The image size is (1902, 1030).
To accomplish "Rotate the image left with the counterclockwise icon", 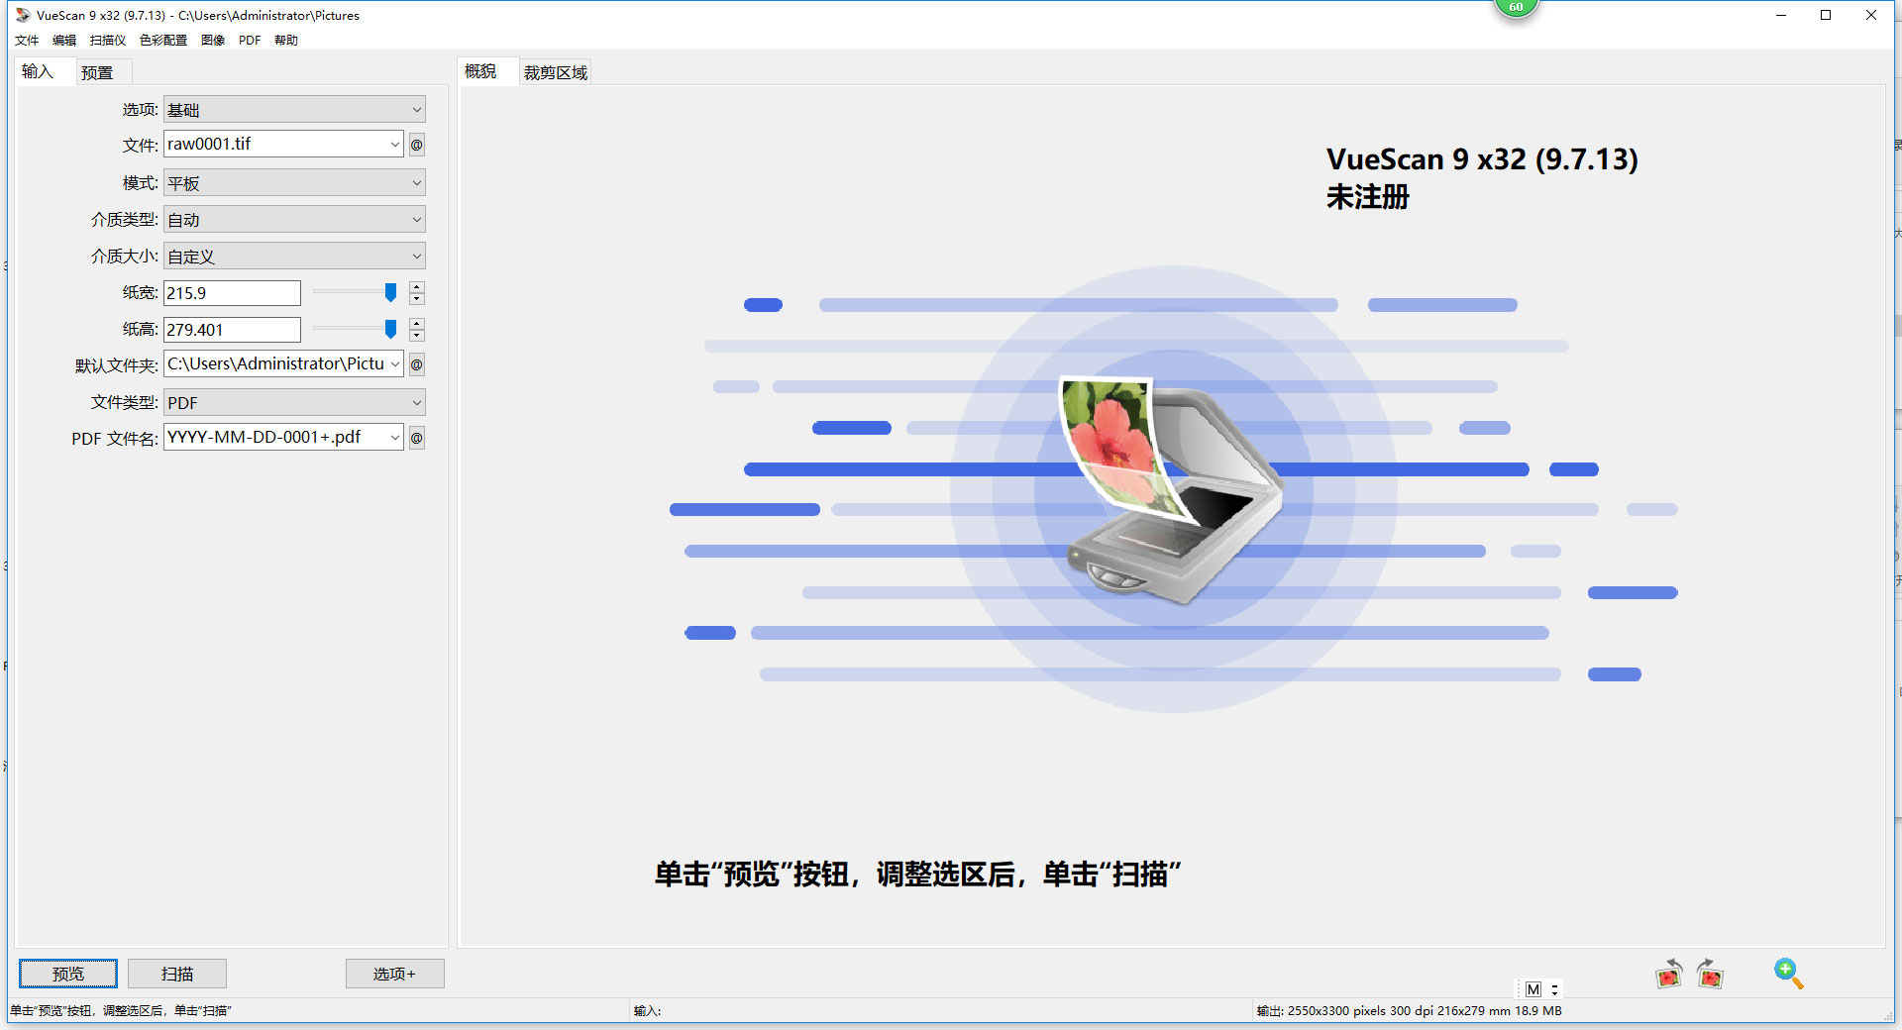I will click(1669, 974).
